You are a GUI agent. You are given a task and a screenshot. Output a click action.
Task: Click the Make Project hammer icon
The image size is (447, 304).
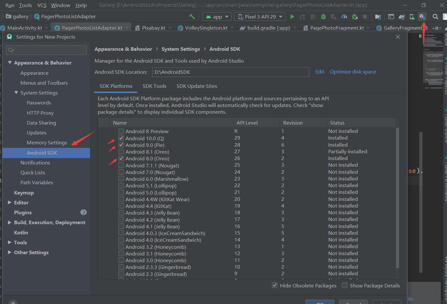point(192,16)
